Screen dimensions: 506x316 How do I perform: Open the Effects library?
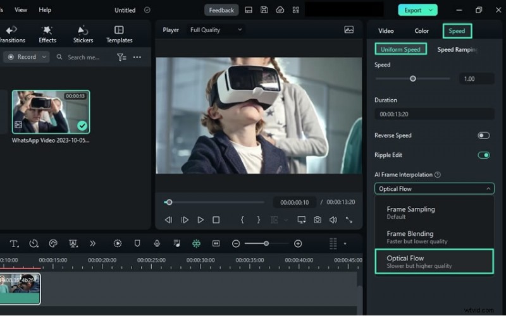pyautogui.click(x=47, y=34)
